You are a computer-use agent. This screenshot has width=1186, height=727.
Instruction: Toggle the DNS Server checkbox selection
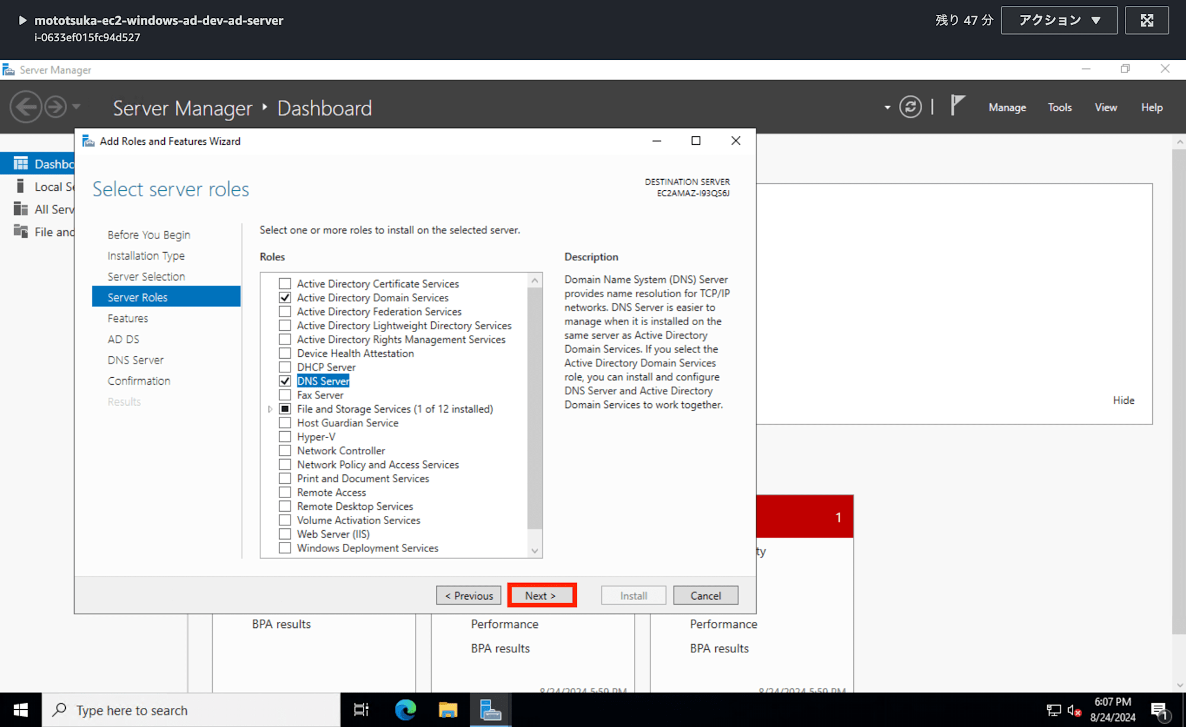click(x=285, y=381)
